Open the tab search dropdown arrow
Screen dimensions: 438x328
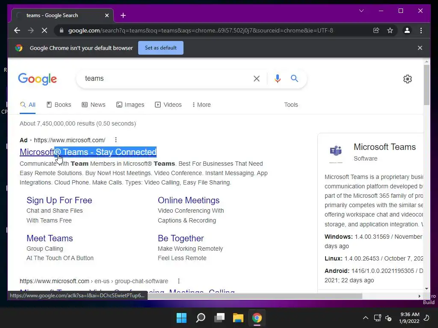pyautogui.click(x=361, y=11)
